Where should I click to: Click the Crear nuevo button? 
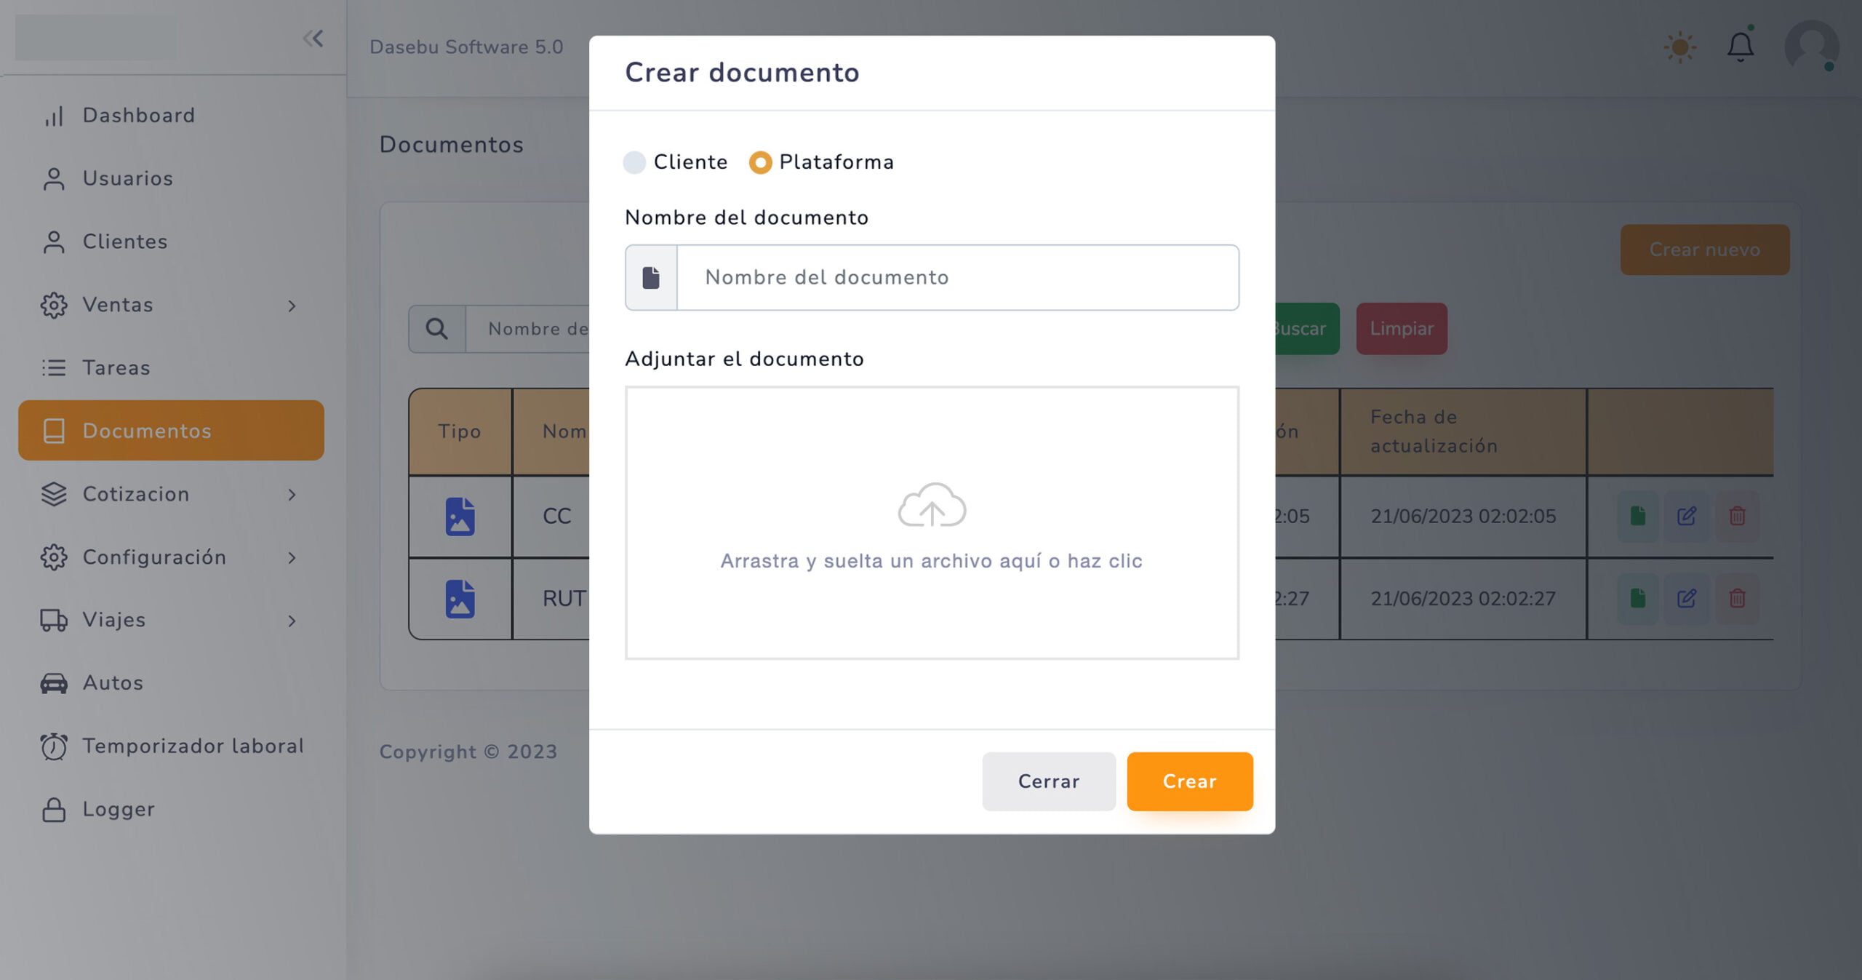[1705, 250]
